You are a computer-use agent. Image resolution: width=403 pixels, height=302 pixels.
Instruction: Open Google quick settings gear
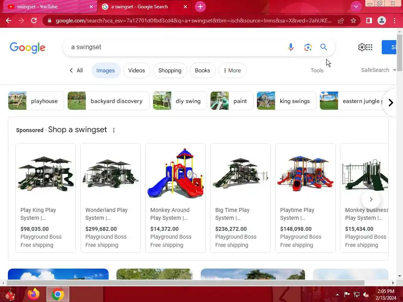[362, 47]
